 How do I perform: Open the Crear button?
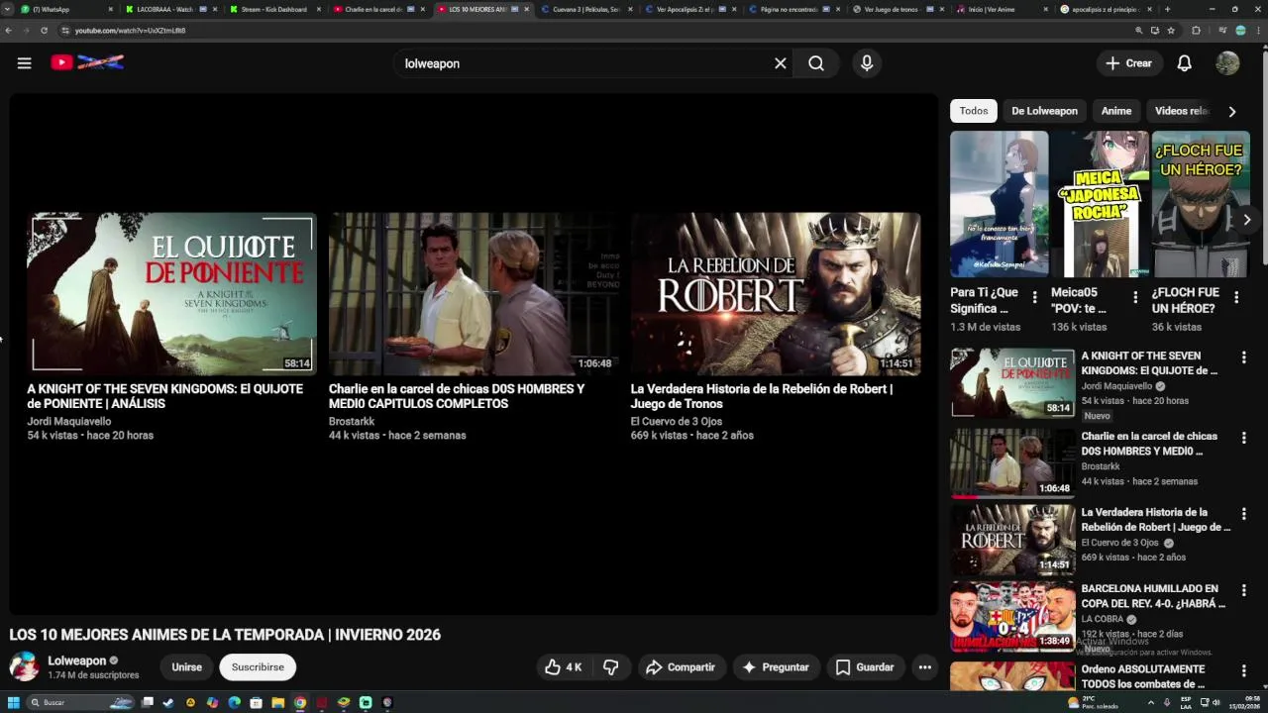pos(1129,63)
